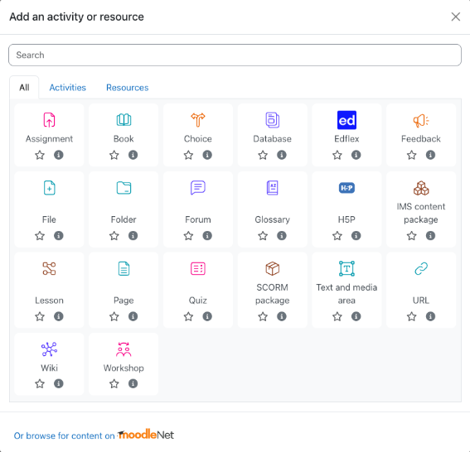
Task: Select the Edflex resource icon
Action: click(x=346, y=120)
